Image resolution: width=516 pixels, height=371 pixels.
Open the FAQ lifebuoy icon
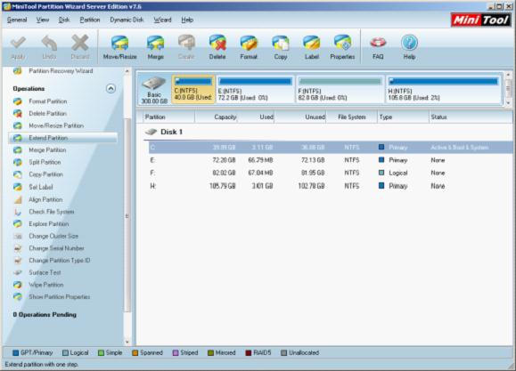point(378,43)
